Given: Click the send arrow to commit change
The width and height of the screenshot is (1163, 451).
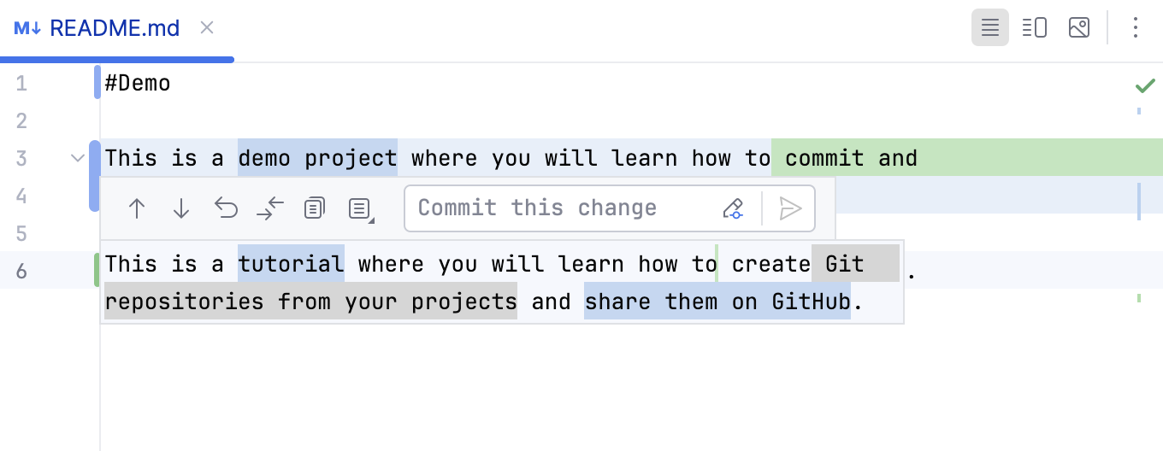Looking at the screenshot, I should 790,208.
